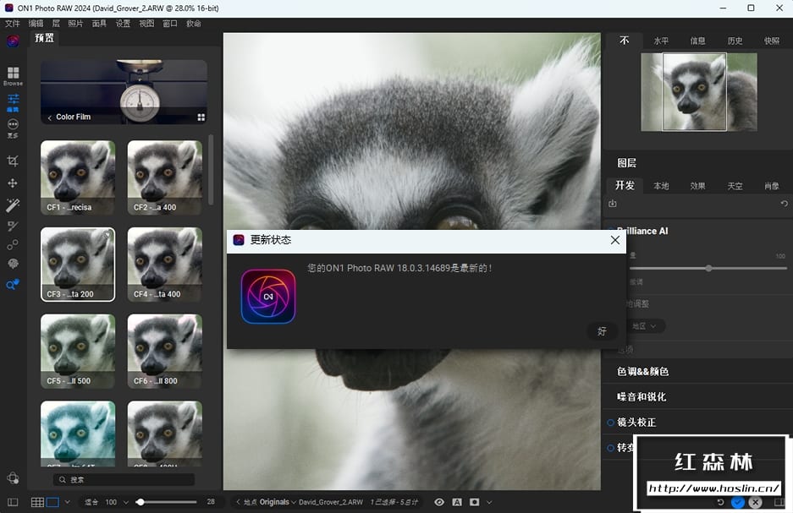Select the Crop tool in left toolbar
The image size is (793, 513).
13,161
